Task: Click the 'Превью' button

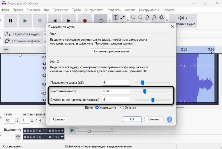Action: point(59,119)
